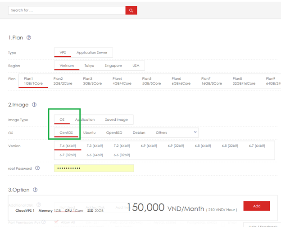Select Plan3 3GB/3Core
This screenshot has height=227, width=281.
click(92, 81)
